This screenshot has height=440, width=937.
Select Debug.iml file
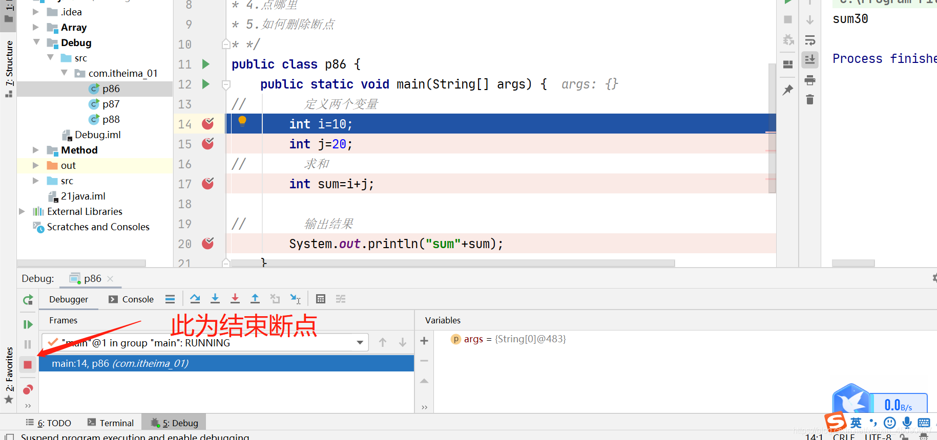(92, 135)
